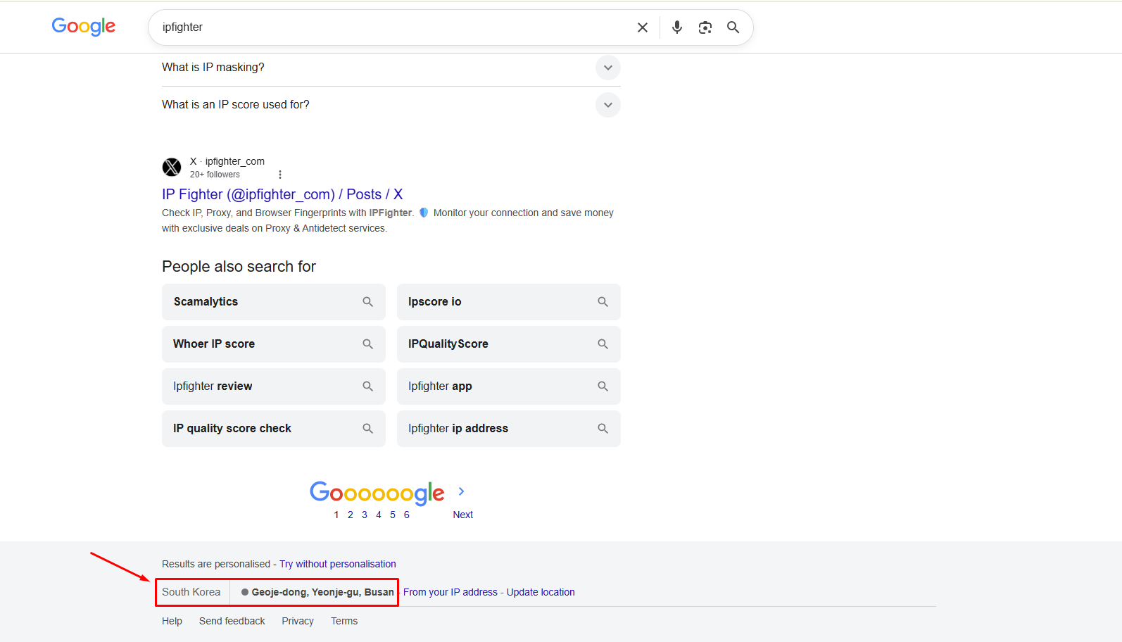Expand 'What is an IP score used for?'

(x=391, y=105)
